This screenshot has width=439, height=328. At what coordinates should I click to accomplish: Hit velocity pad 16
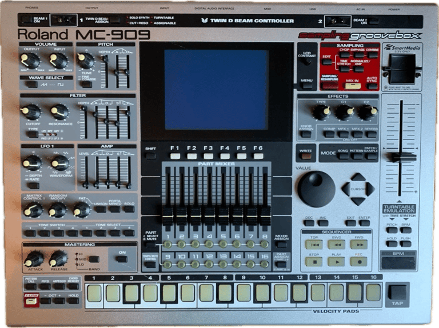373,293
